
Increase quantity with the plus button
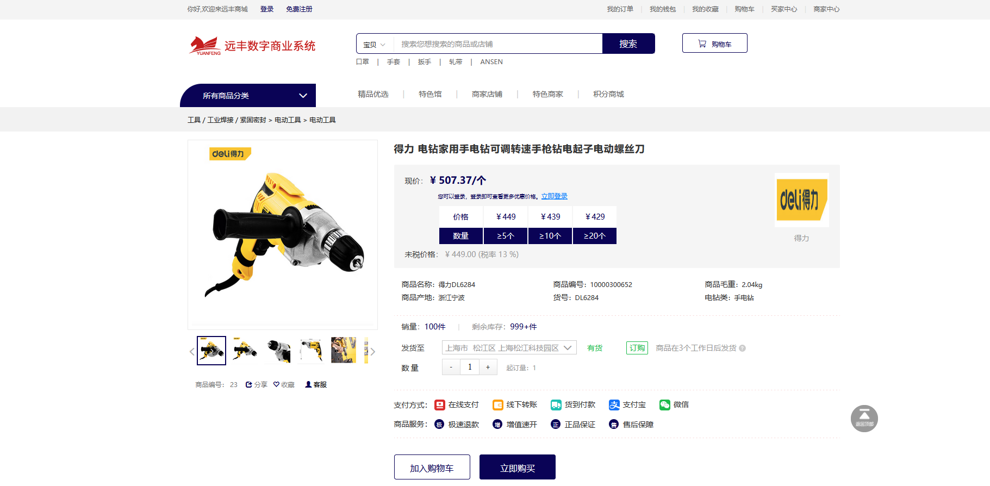coord(488,367)
